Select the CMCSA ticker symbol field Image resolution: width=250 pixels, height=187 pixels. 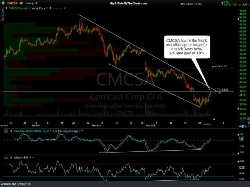12,3
